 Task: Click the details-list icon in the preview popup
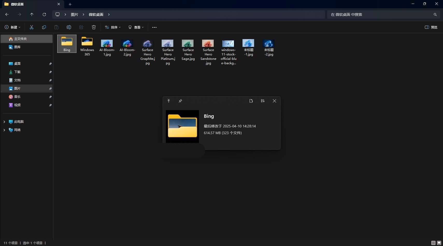point(262,101)
